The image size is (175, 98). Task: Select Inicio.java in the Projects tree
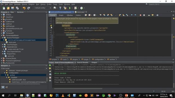point(12,42)
